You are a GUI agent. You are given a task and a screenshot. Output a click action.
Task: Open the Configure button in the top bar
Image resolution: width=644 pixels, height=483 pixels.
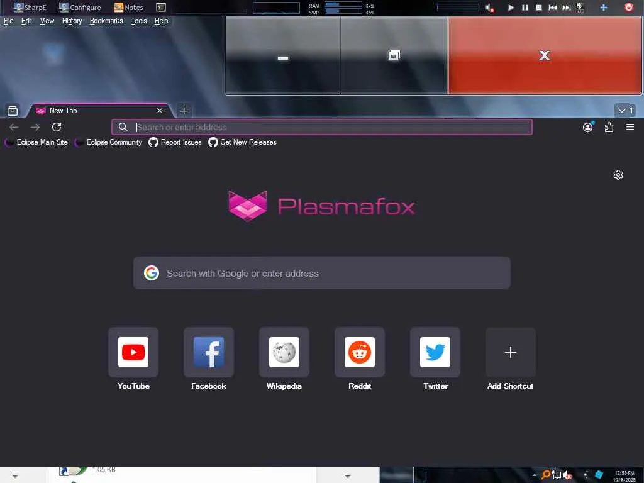coord(80,7)
